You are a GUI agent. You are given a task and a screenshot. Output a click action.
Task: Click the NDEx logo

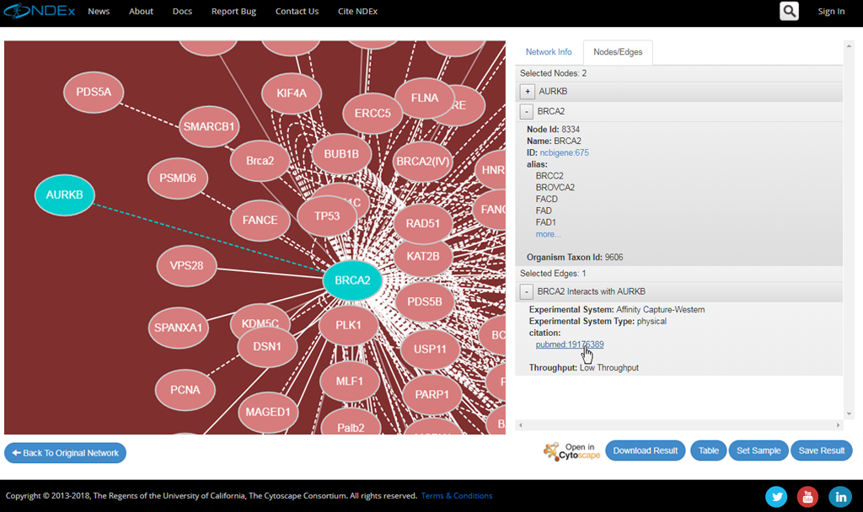pos(39,11)
